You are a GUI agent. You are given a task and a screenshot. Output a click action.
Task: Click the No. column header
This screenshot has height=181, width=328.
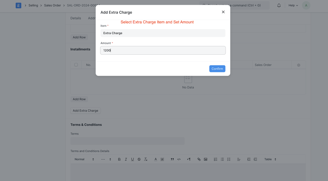(88, 65)
